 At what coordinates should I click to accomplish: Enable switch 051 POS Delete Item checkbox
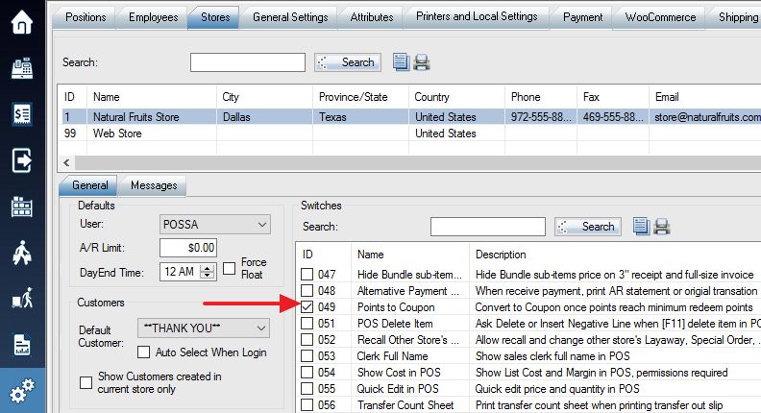[x=307, y=324]
